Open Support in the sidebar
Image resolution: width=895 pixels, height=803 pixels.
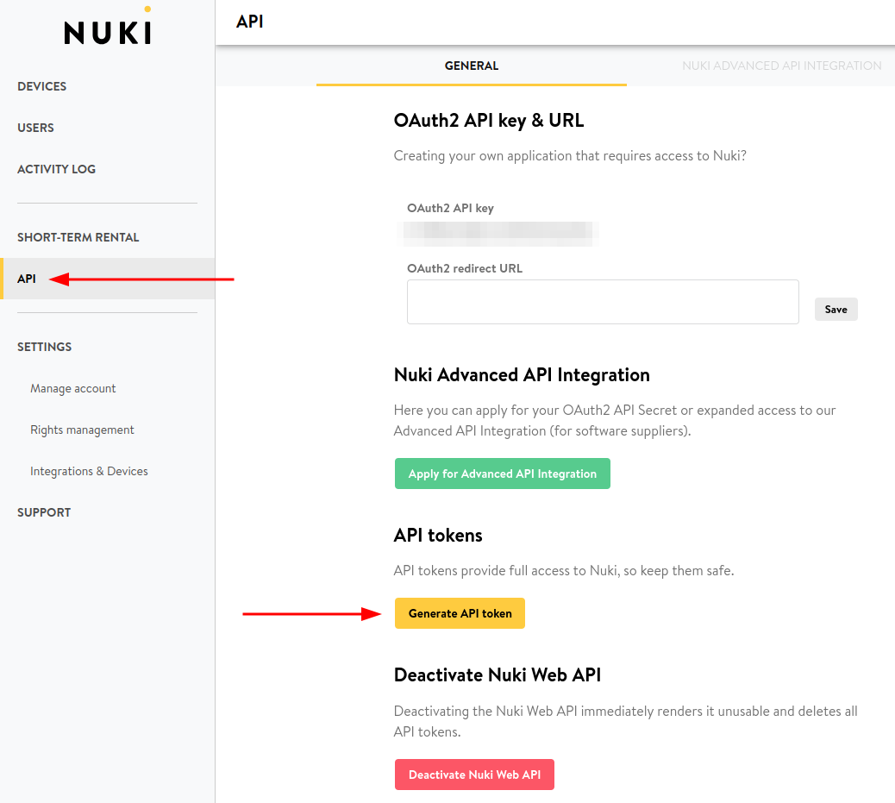click(44, 513)
